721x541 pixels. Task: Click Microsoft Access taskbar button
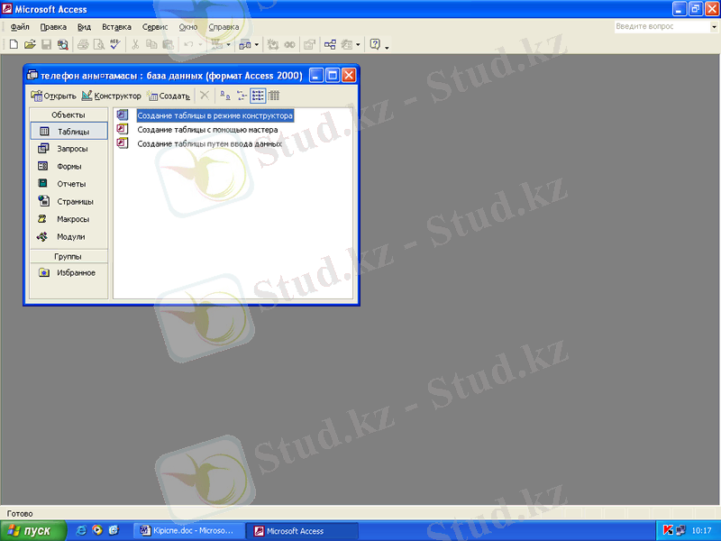[301, 531]
